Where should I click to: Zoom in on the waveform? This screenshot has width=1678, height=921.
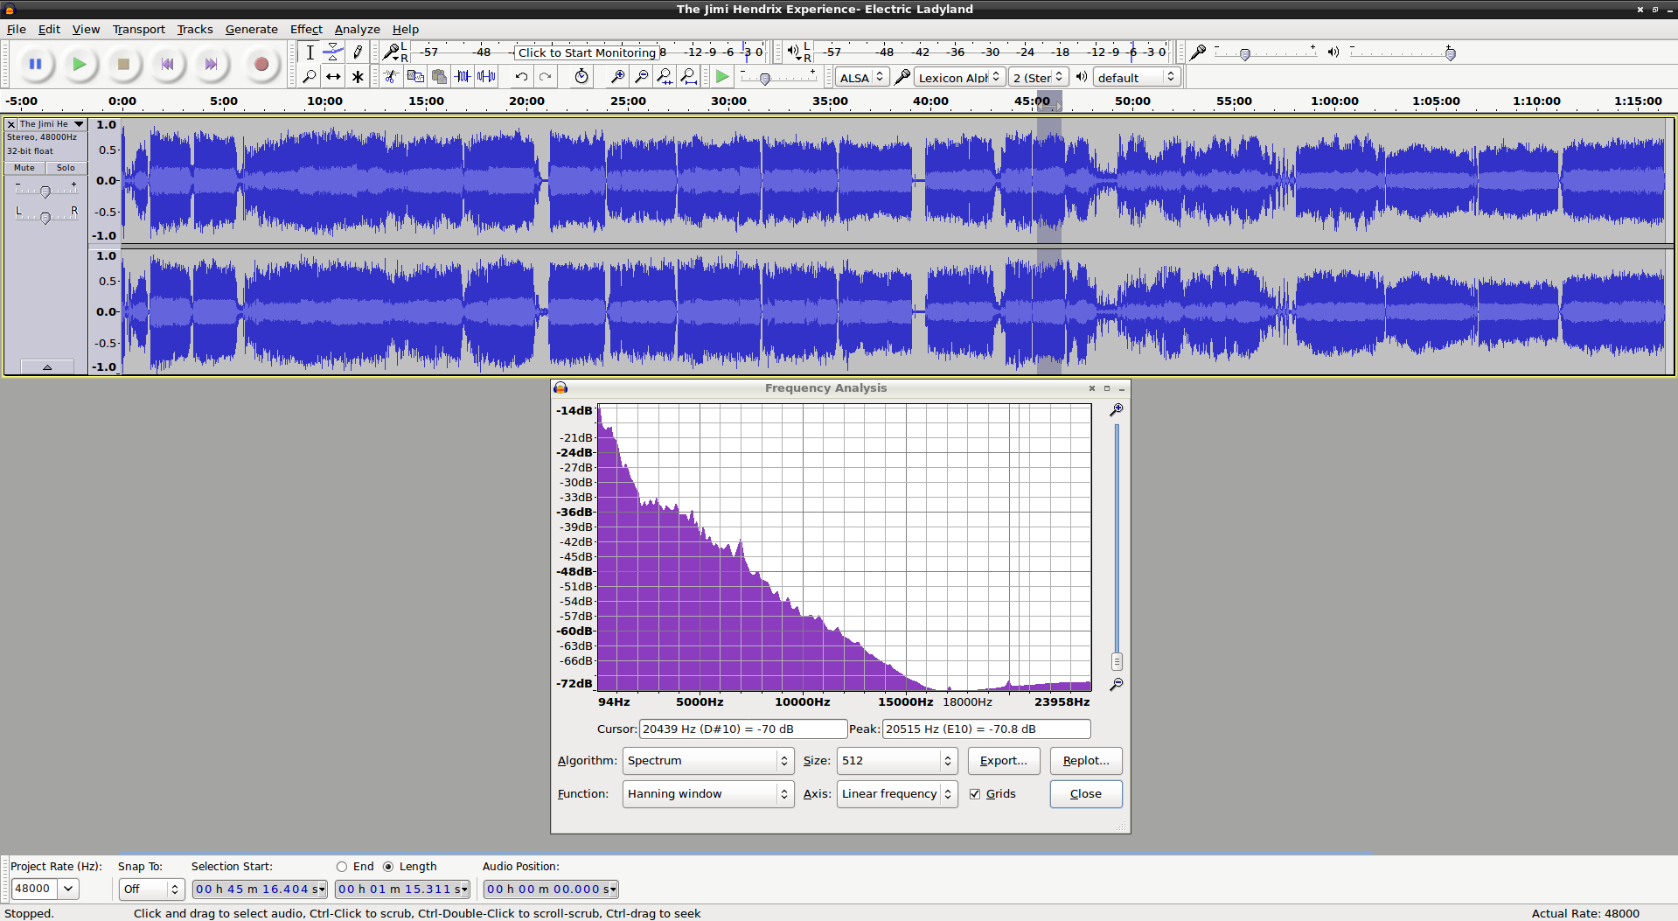(617, 77)
